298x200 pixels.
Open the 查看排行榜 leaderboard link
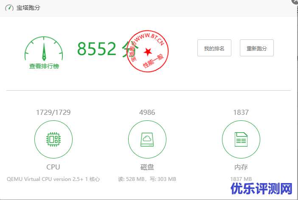[x=44, y=67]
